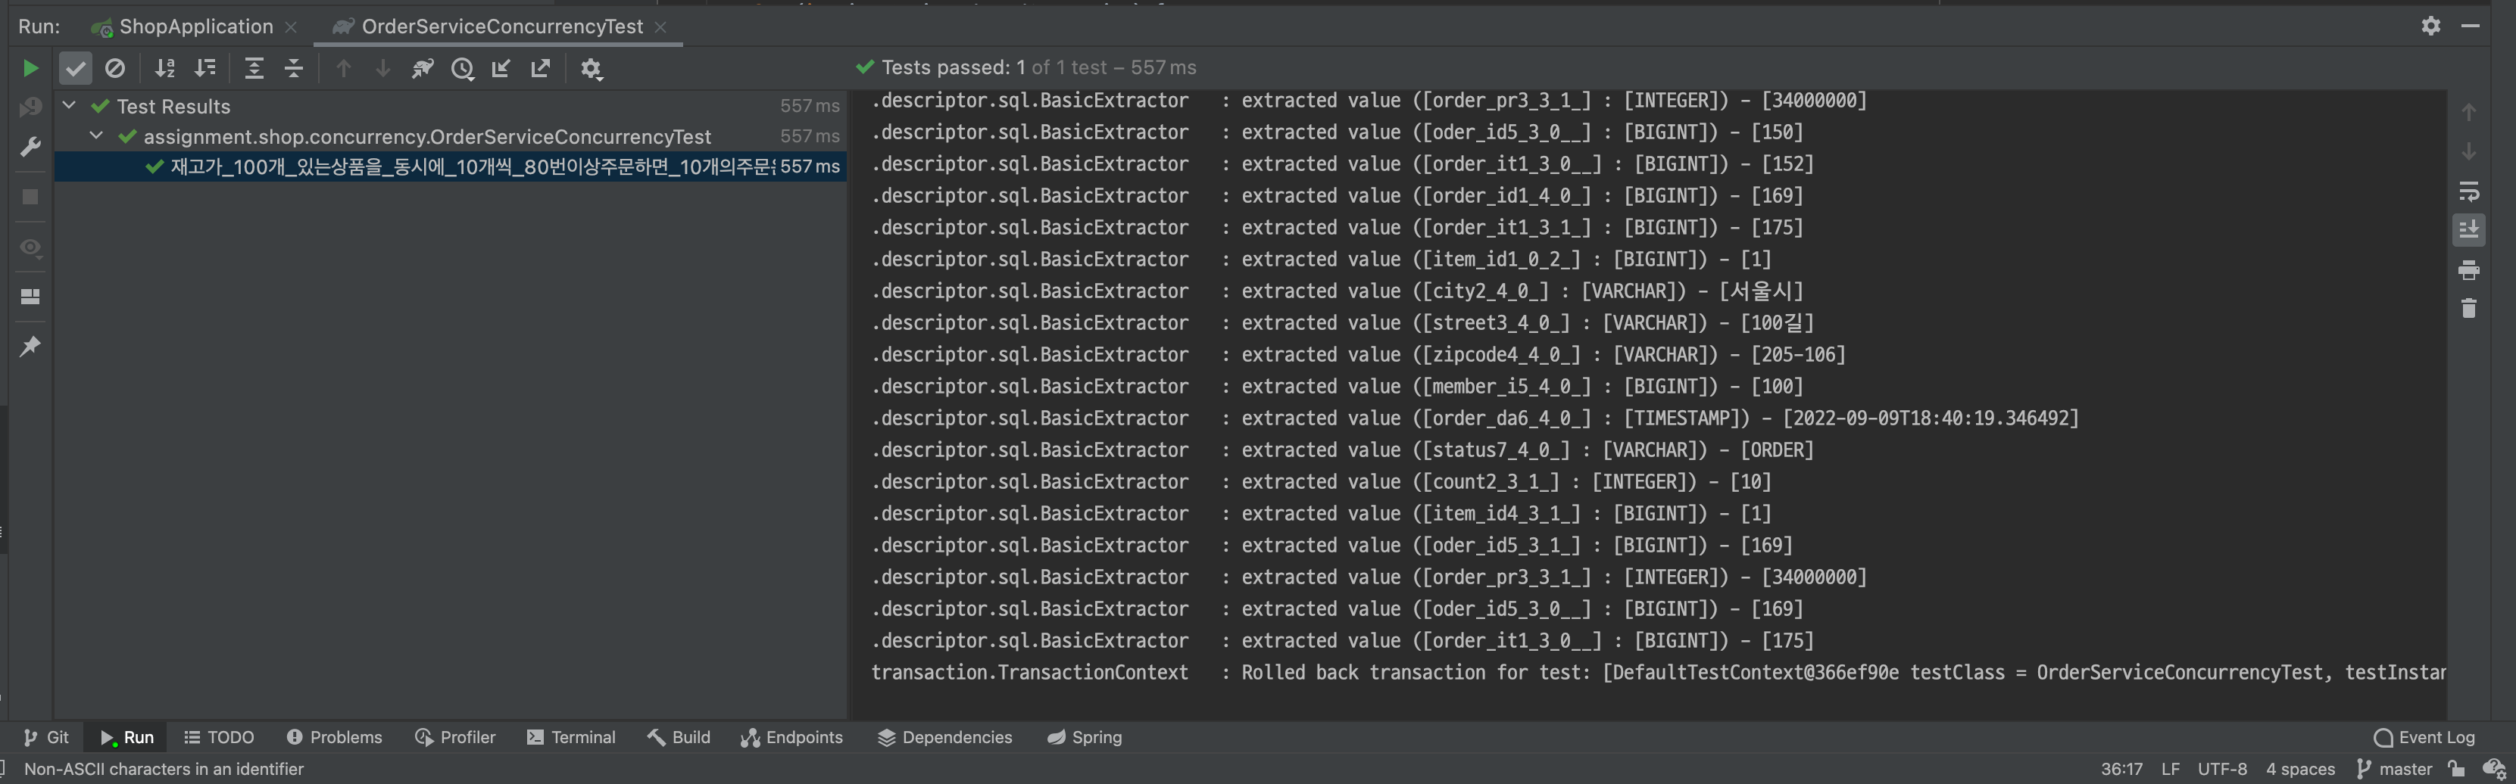Image resolution: width=2516 pixels, height=784 pixels.
Task: Toggle Show Ignored tests button
Action: (115, 68)
